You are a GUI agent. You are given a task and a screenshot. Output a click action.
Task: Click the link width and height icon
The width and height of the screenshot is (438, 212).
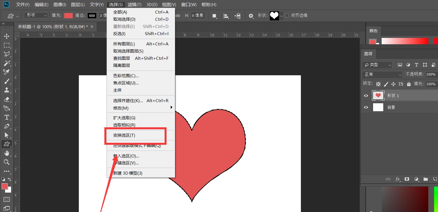pyautogui.click(x=178, y=15)
